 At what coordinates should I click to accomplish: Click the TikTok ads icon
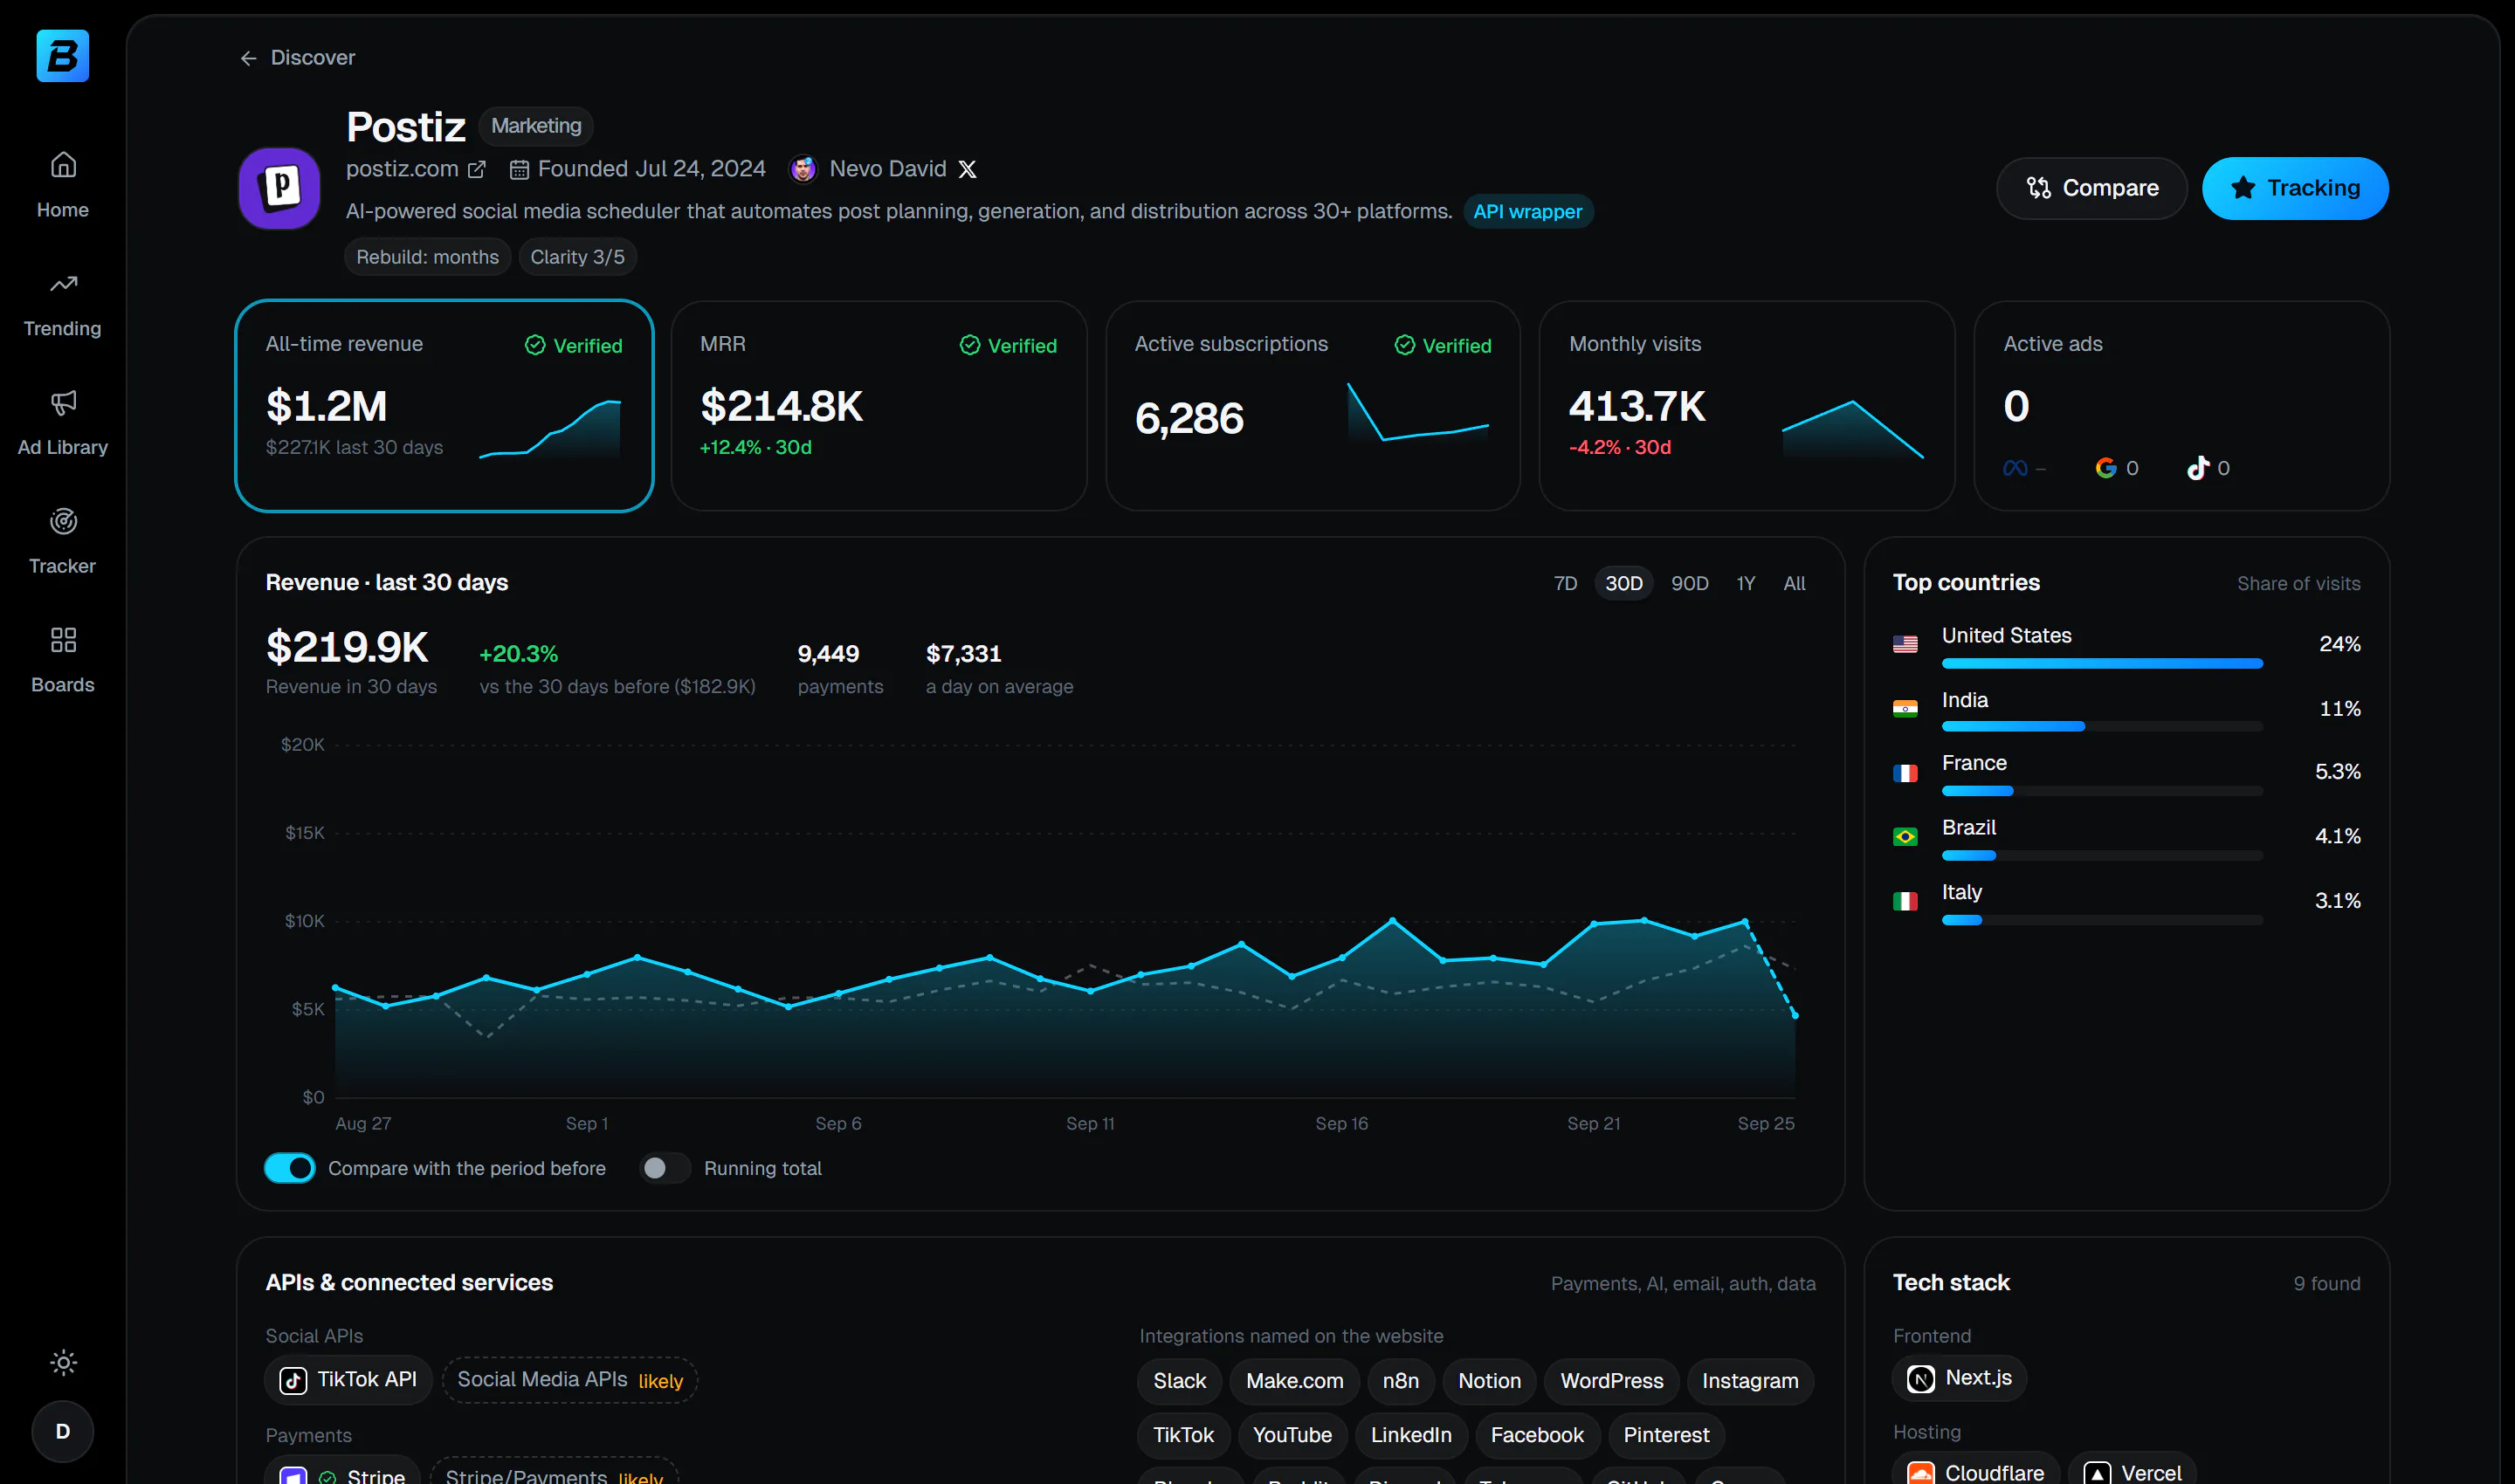[2198, 468]
